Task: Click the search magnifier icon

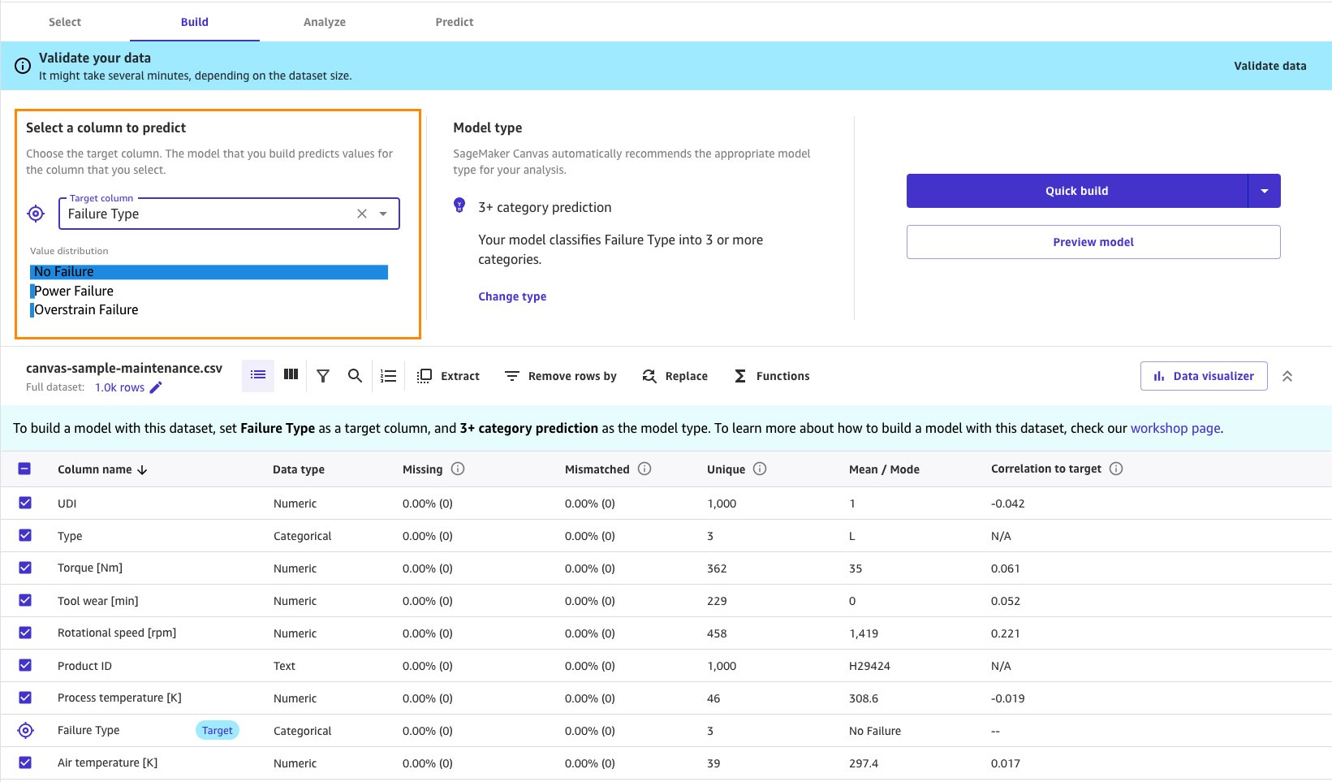Action: (355, 375)
